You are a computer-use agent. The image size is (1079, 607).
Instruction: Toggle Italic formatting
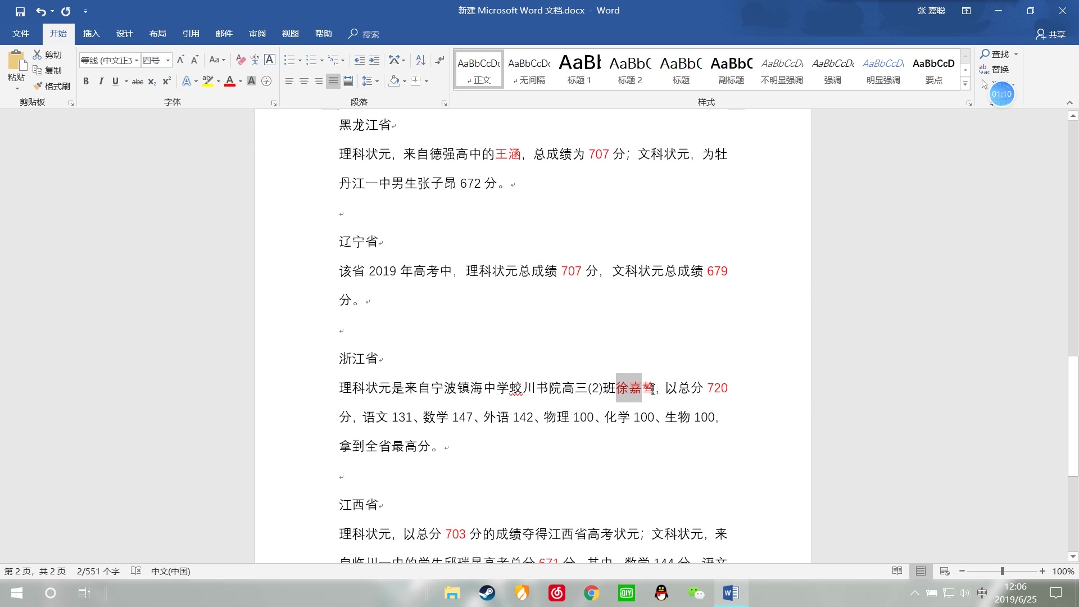101,81
